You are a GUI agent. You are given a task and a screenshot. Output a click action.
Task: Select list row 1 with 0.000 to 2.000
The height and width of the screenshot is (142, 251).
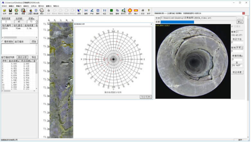click(x=18, y=64)
